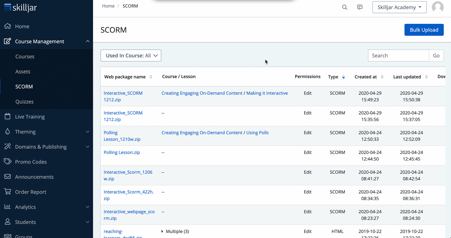Screen dimensions: 451x238
Task: Open Interactive_Scorm_422h.zip package link
Action: click(129, 195)
